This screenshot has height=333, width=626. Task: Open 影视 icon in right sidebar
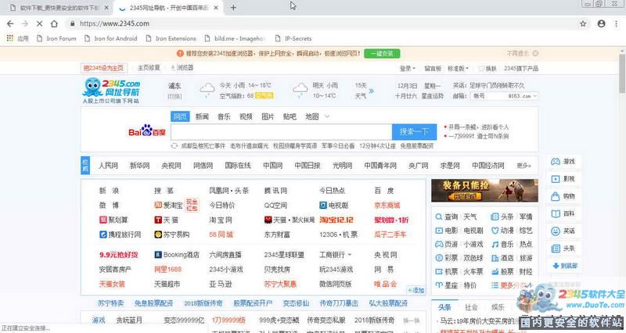[x=556, y=179]
